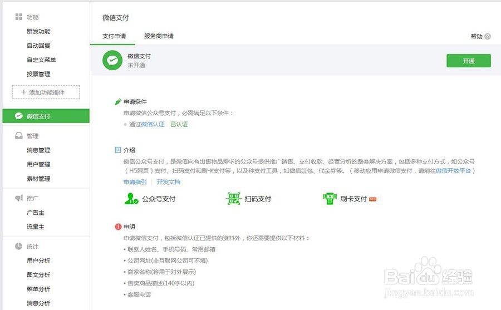Click the large green 微信支付 logo
This screenshot has height=310, width=501.
click(112, 60)
